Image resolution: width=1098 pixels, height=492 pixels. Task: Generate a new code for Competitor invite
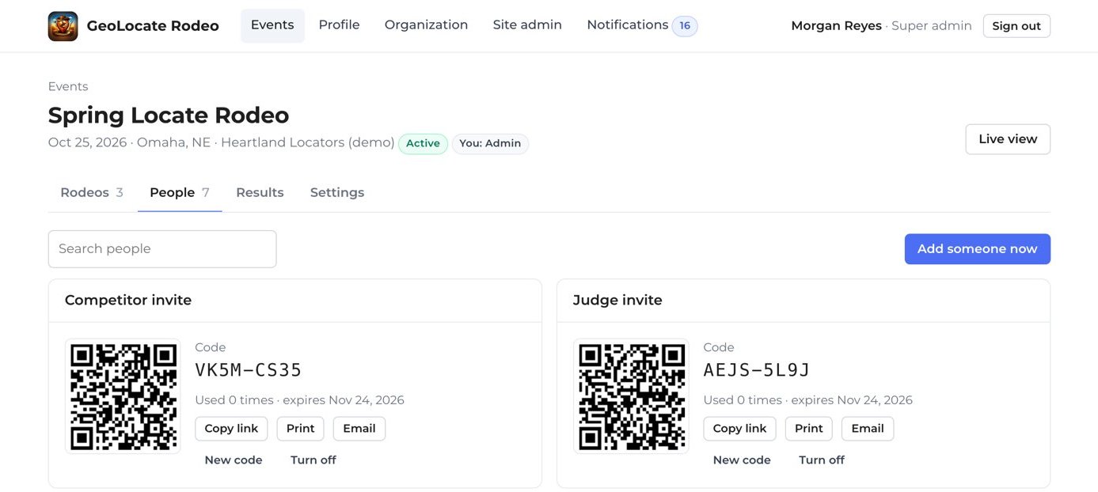tap(234, 460)
